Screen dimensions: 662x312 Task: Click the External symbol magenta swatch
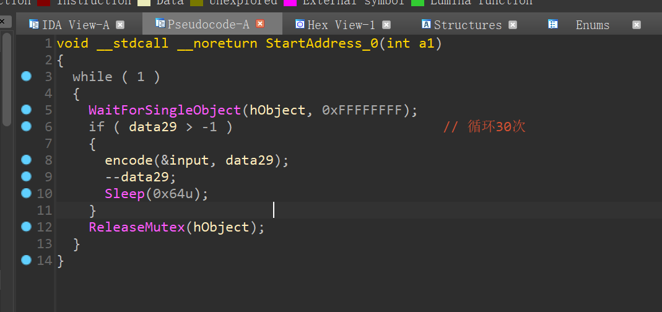pyautogui.click(x=290, y=2)
